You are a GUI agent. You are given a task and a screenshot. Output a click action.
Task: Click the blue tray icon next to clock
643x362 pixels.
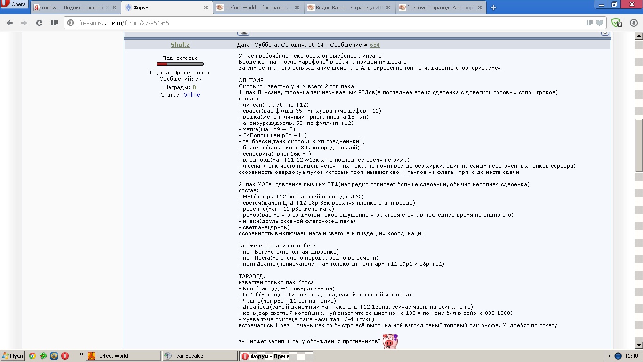(x=619, y=356)
